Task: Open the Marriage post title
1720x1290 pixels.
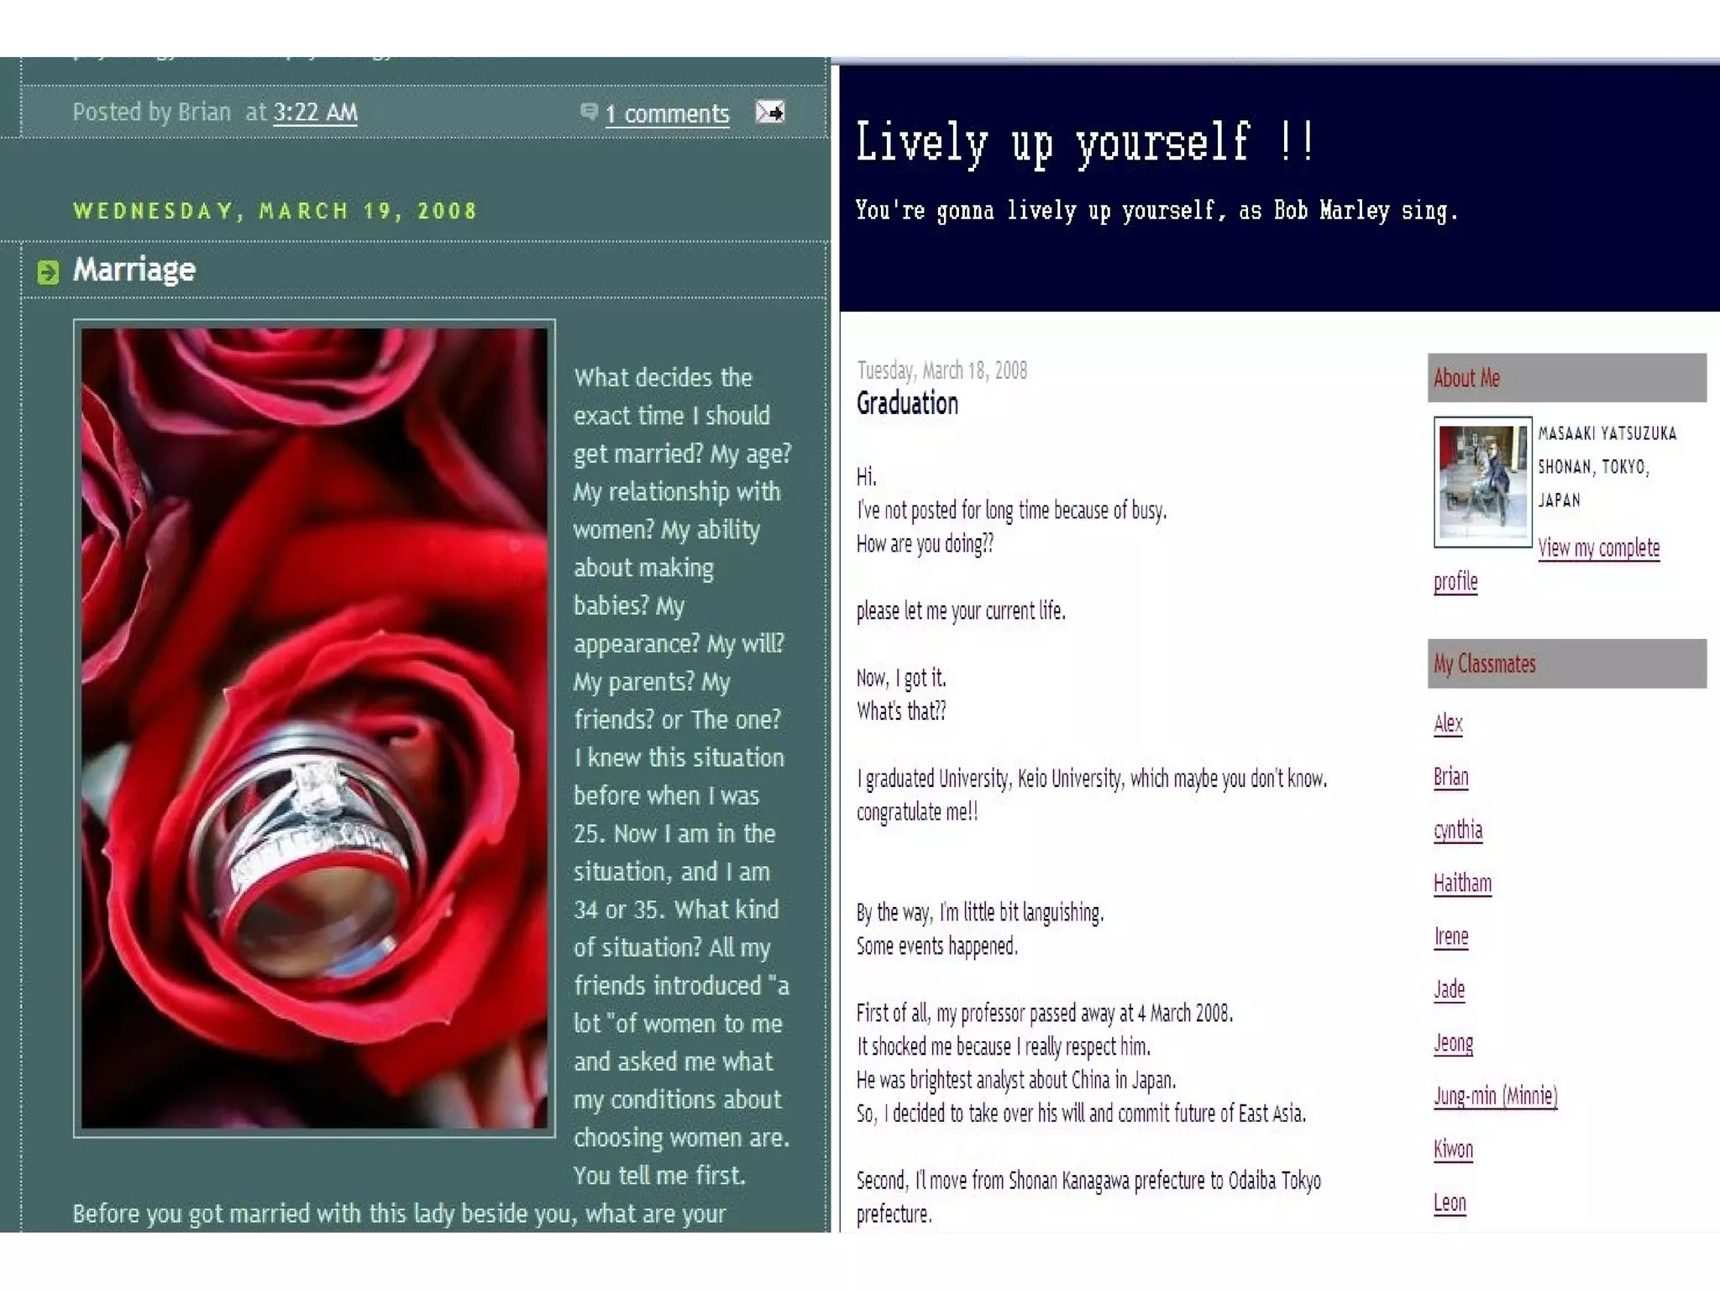Action: [x=134, y=270]
